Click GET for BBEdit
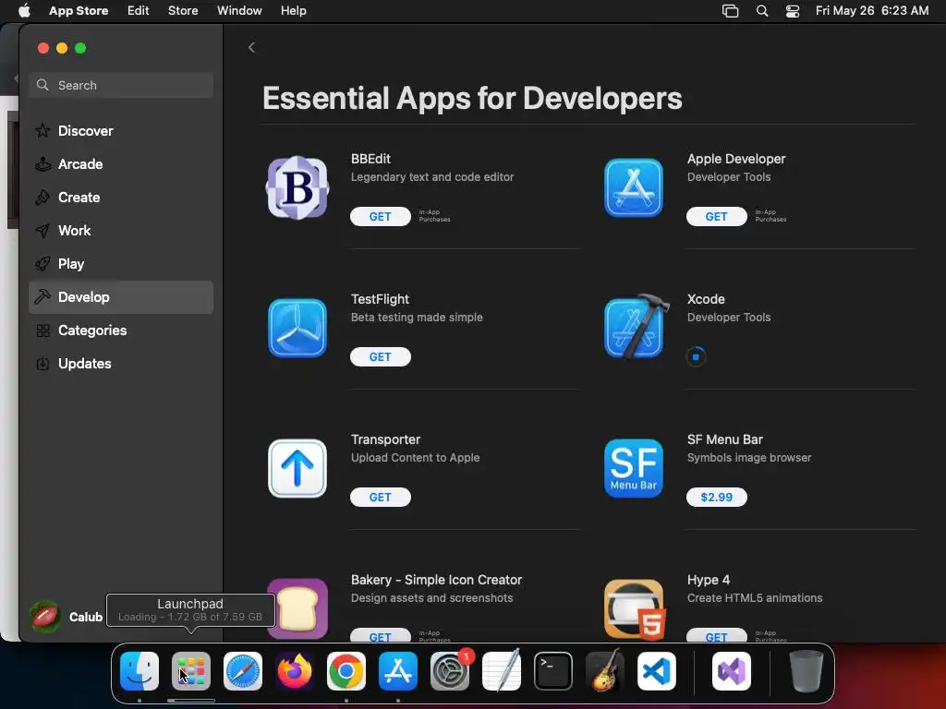946x709 pixels. click(x=380, y=216)
